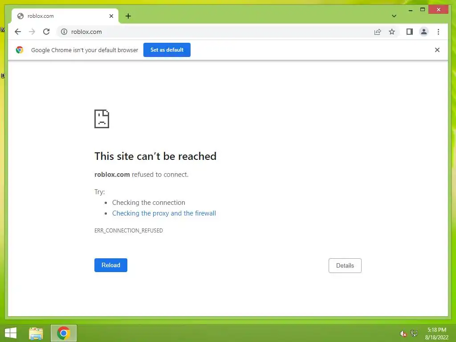Image resolution: width=456 pixels, height=342 pixels.
Task: Open Chrome three-dot menu
Action: pos(438,32)
